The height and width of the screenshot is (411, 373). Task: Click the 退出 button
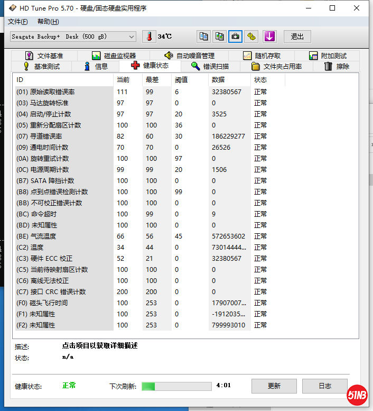(297, 36)
